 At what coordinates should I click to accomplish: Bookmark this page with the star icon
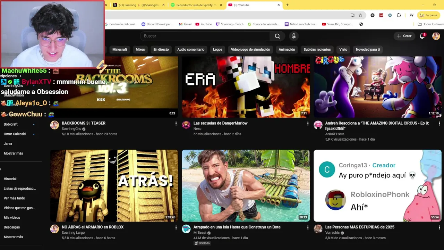(x=360, y=15)
